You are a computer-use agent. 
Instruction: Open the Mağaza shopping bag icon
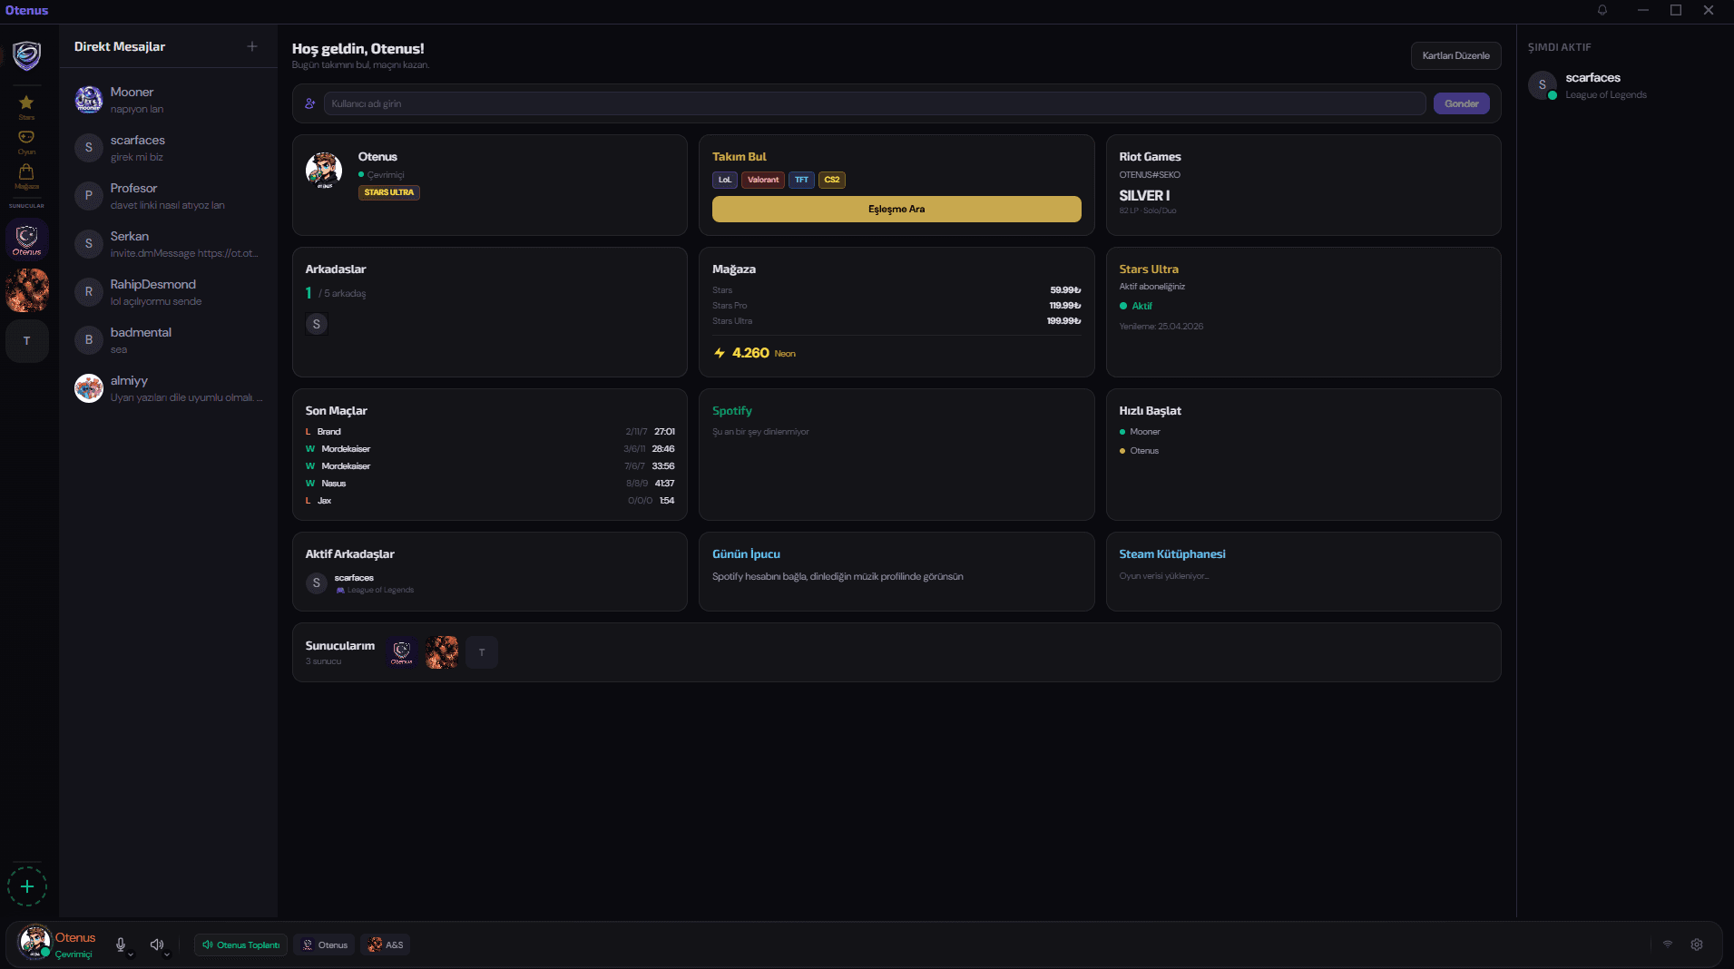pos(26,173)
